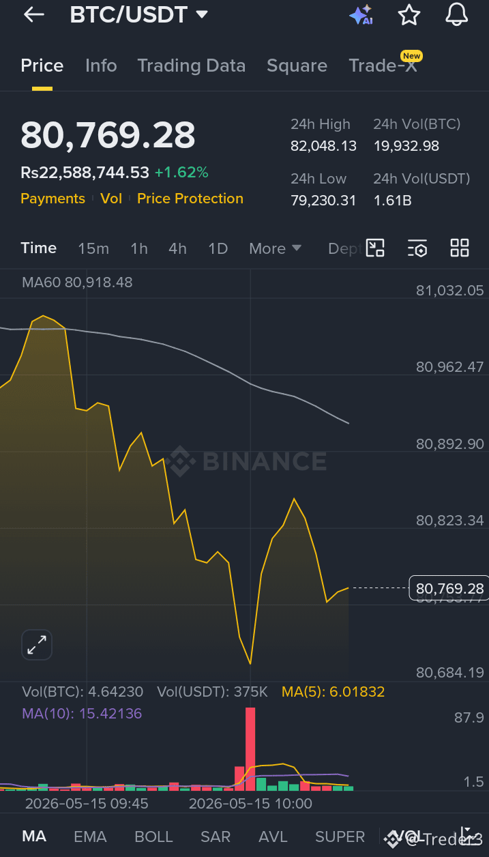Tap the 24h Vol(USDT) value 1.61B
Screen dimensions: 489x857
coord(392,201)
